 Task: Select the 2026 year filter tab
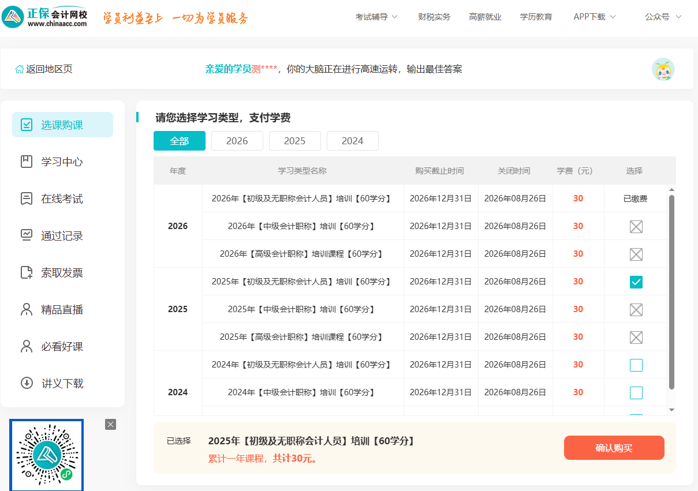[237, 141]
